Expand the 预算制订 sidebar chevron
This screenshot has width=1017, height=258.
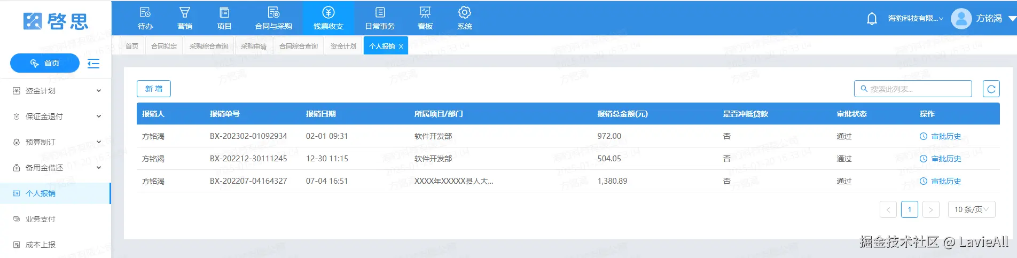point(99,142)
